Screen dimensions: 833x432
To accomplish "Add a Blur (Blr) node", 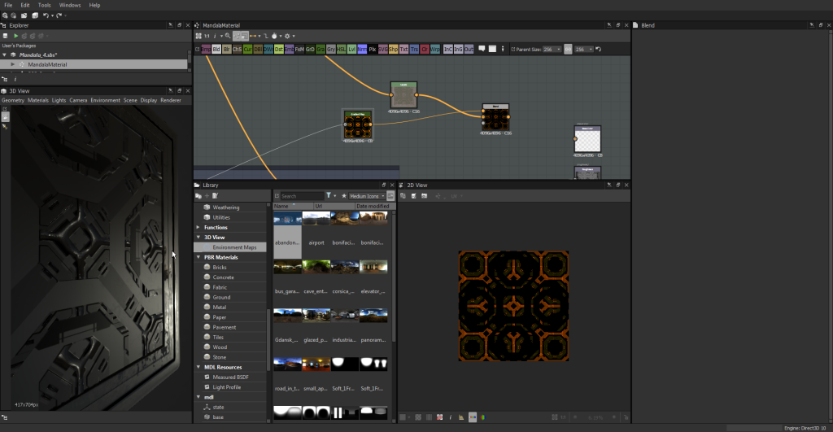I will click(227, 50).
